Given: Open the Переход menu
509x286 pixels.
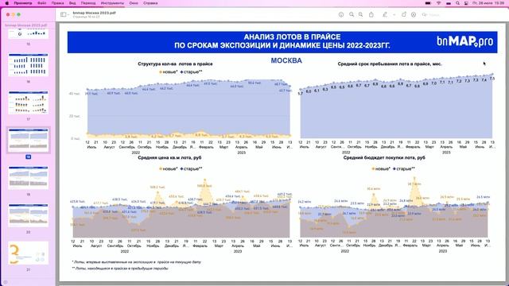Looking at the screenshot, I should coord(88,3).
